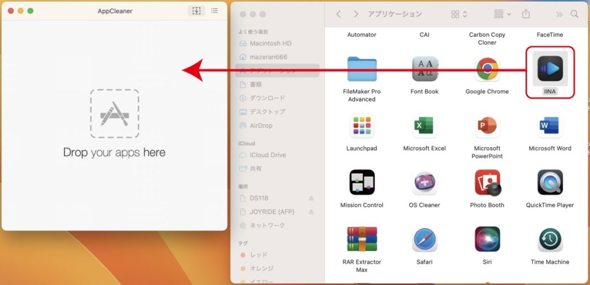Viewport: 590px width, 285px height.
Task: Select the Microsoft Excel icon
Action: pos(425,126)
